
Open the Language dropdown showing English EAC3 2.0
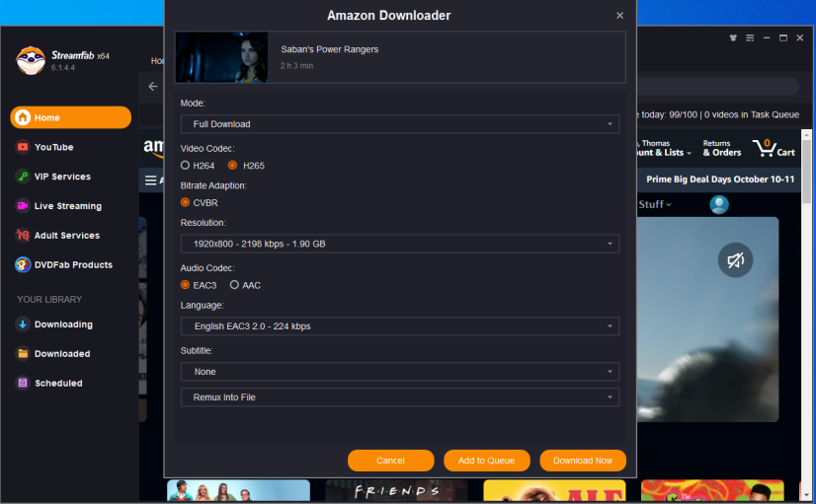point(400,326)
